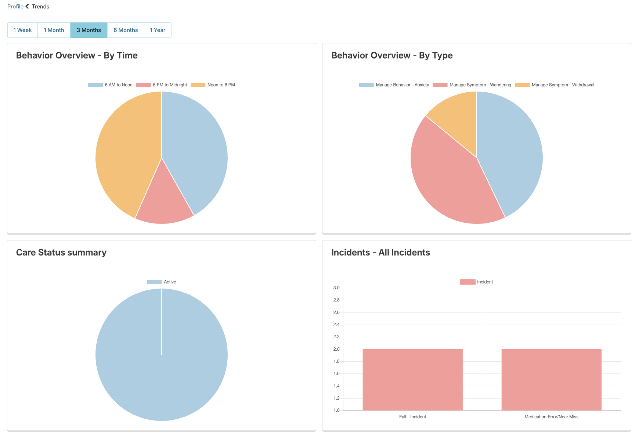Click the 3.0 y-axis value

tap(336, 288)
